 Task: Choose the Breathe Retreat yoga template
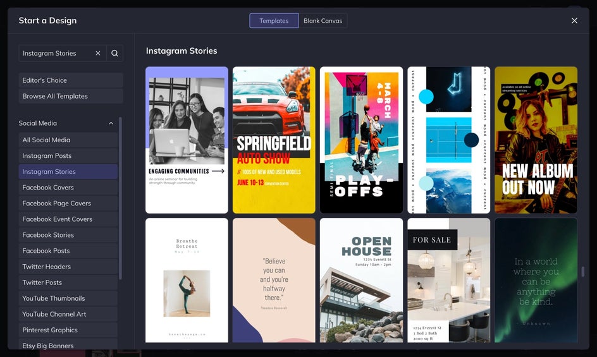pyautogui.click(x=187, y=281)
